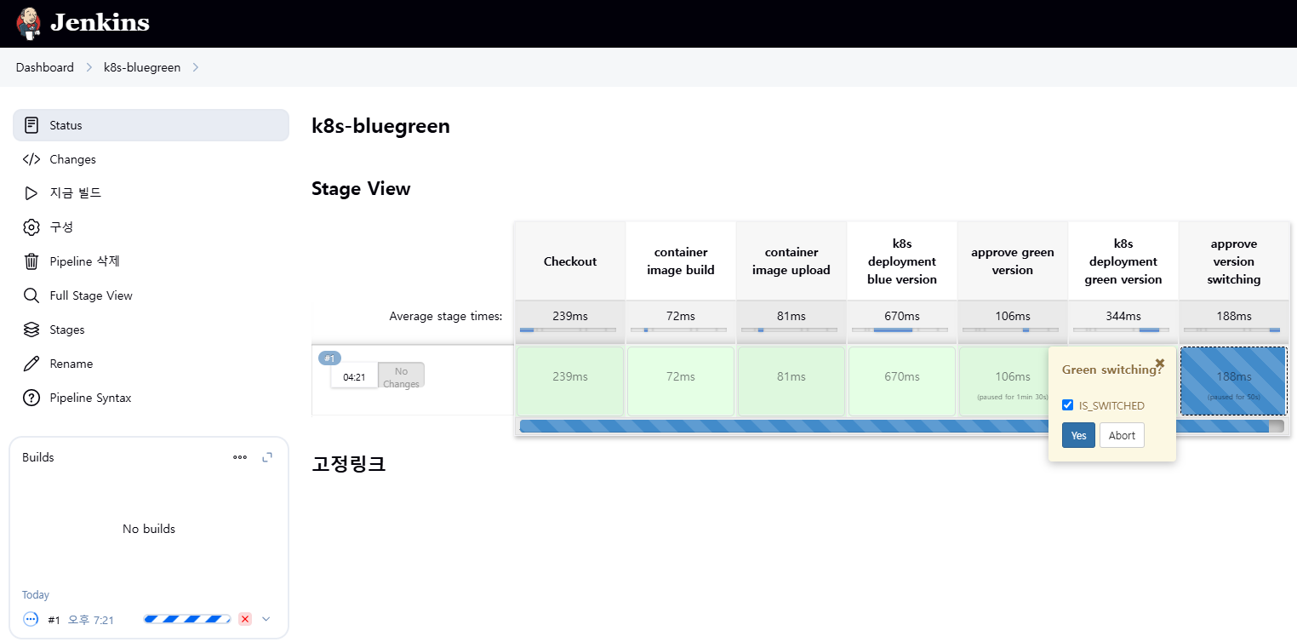Click the question-mark icon for Pipeline Syntax
The image size is (1297, 642).
(31, 398)
